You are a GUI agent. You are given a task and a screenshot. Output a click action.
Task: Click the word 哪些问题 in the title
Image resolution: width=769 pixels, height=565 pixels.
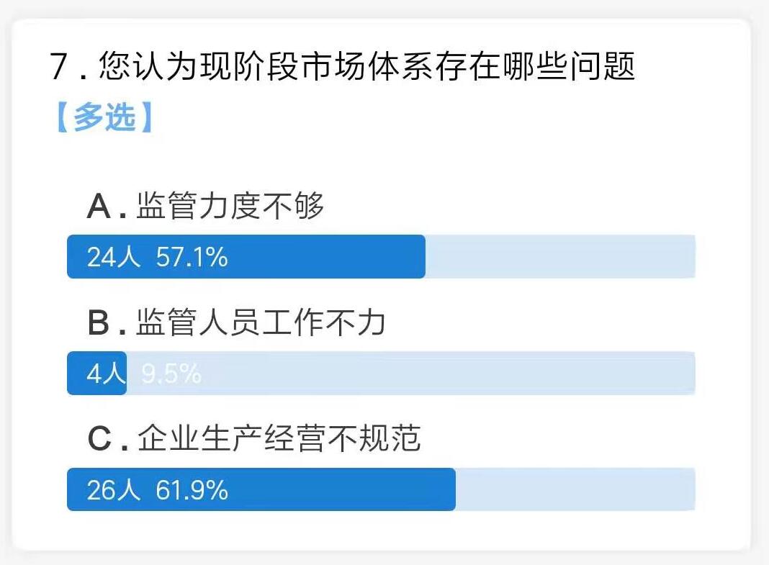[569, 66]
